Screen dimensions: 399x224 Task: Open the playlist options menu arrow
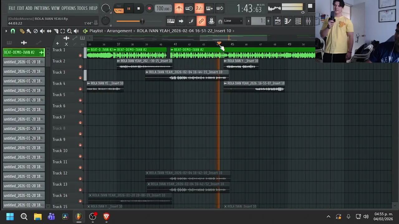(6, 31)
